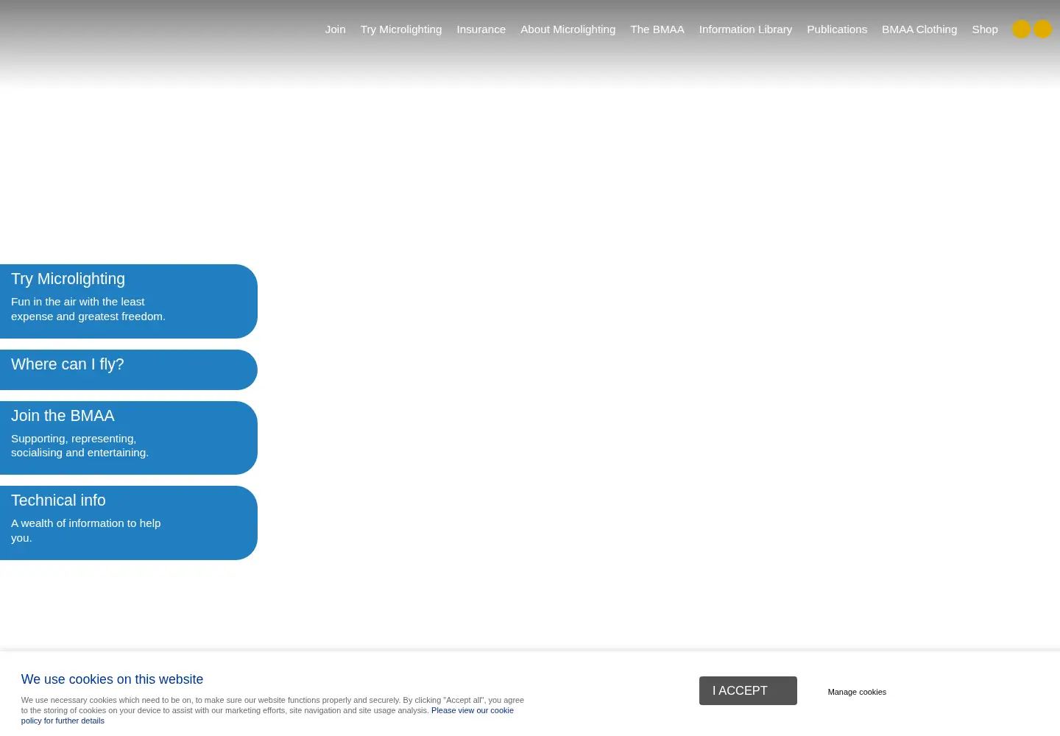Viewport: 1060px width, 736px height.
Task: Click the yellow circle button next to Shop
Action: tap(1021, 29)
